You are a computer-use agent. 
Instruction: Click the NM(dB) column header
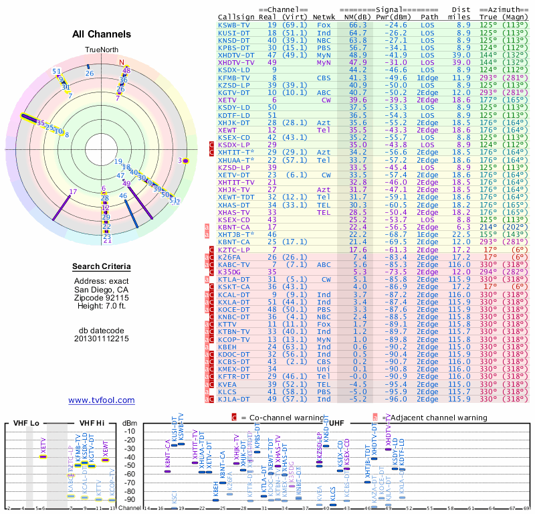tap(358, 17)
